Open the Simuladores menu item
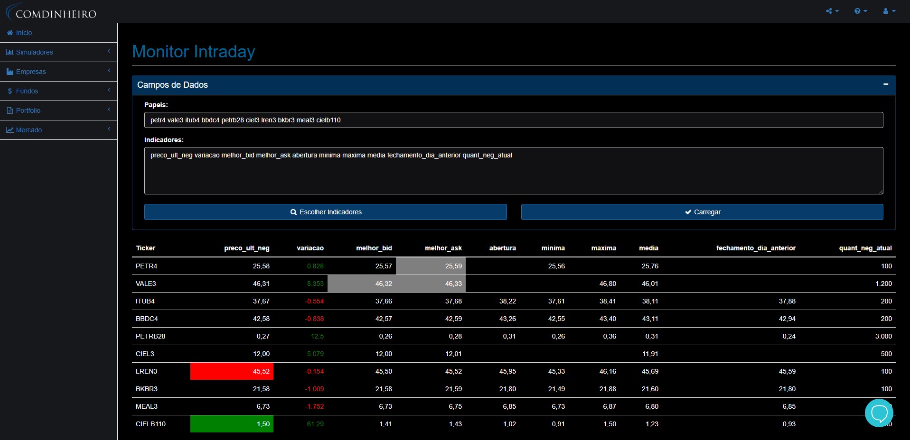This screenshot has width=910, height=440. [58, 52]
